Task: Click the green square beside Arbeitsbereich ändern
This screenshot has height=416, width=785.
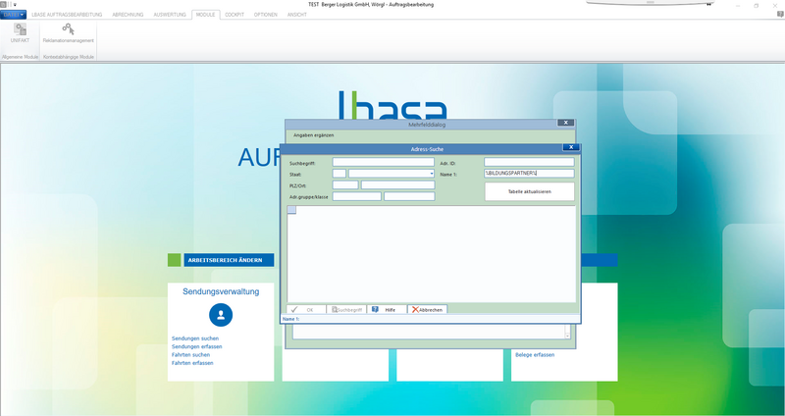Action: (174, 260)
